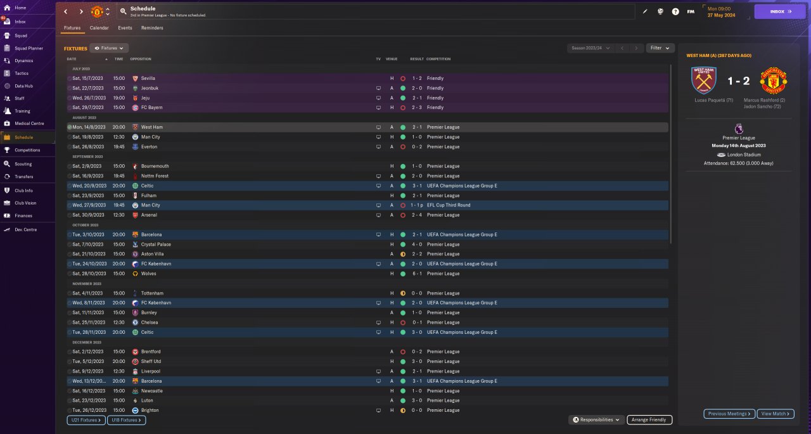Select the Brighton fixture row
Screen dimensions: 811x434
click(367, 410)
